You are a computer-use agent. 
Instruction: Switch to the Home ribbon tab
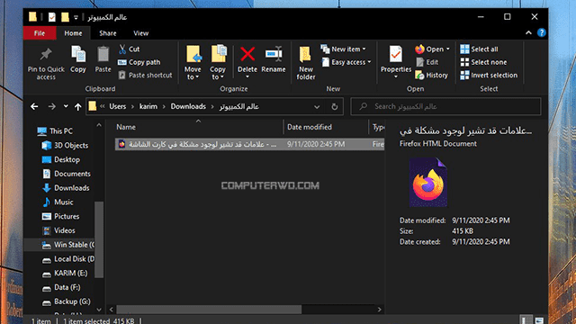coord(73,33)
